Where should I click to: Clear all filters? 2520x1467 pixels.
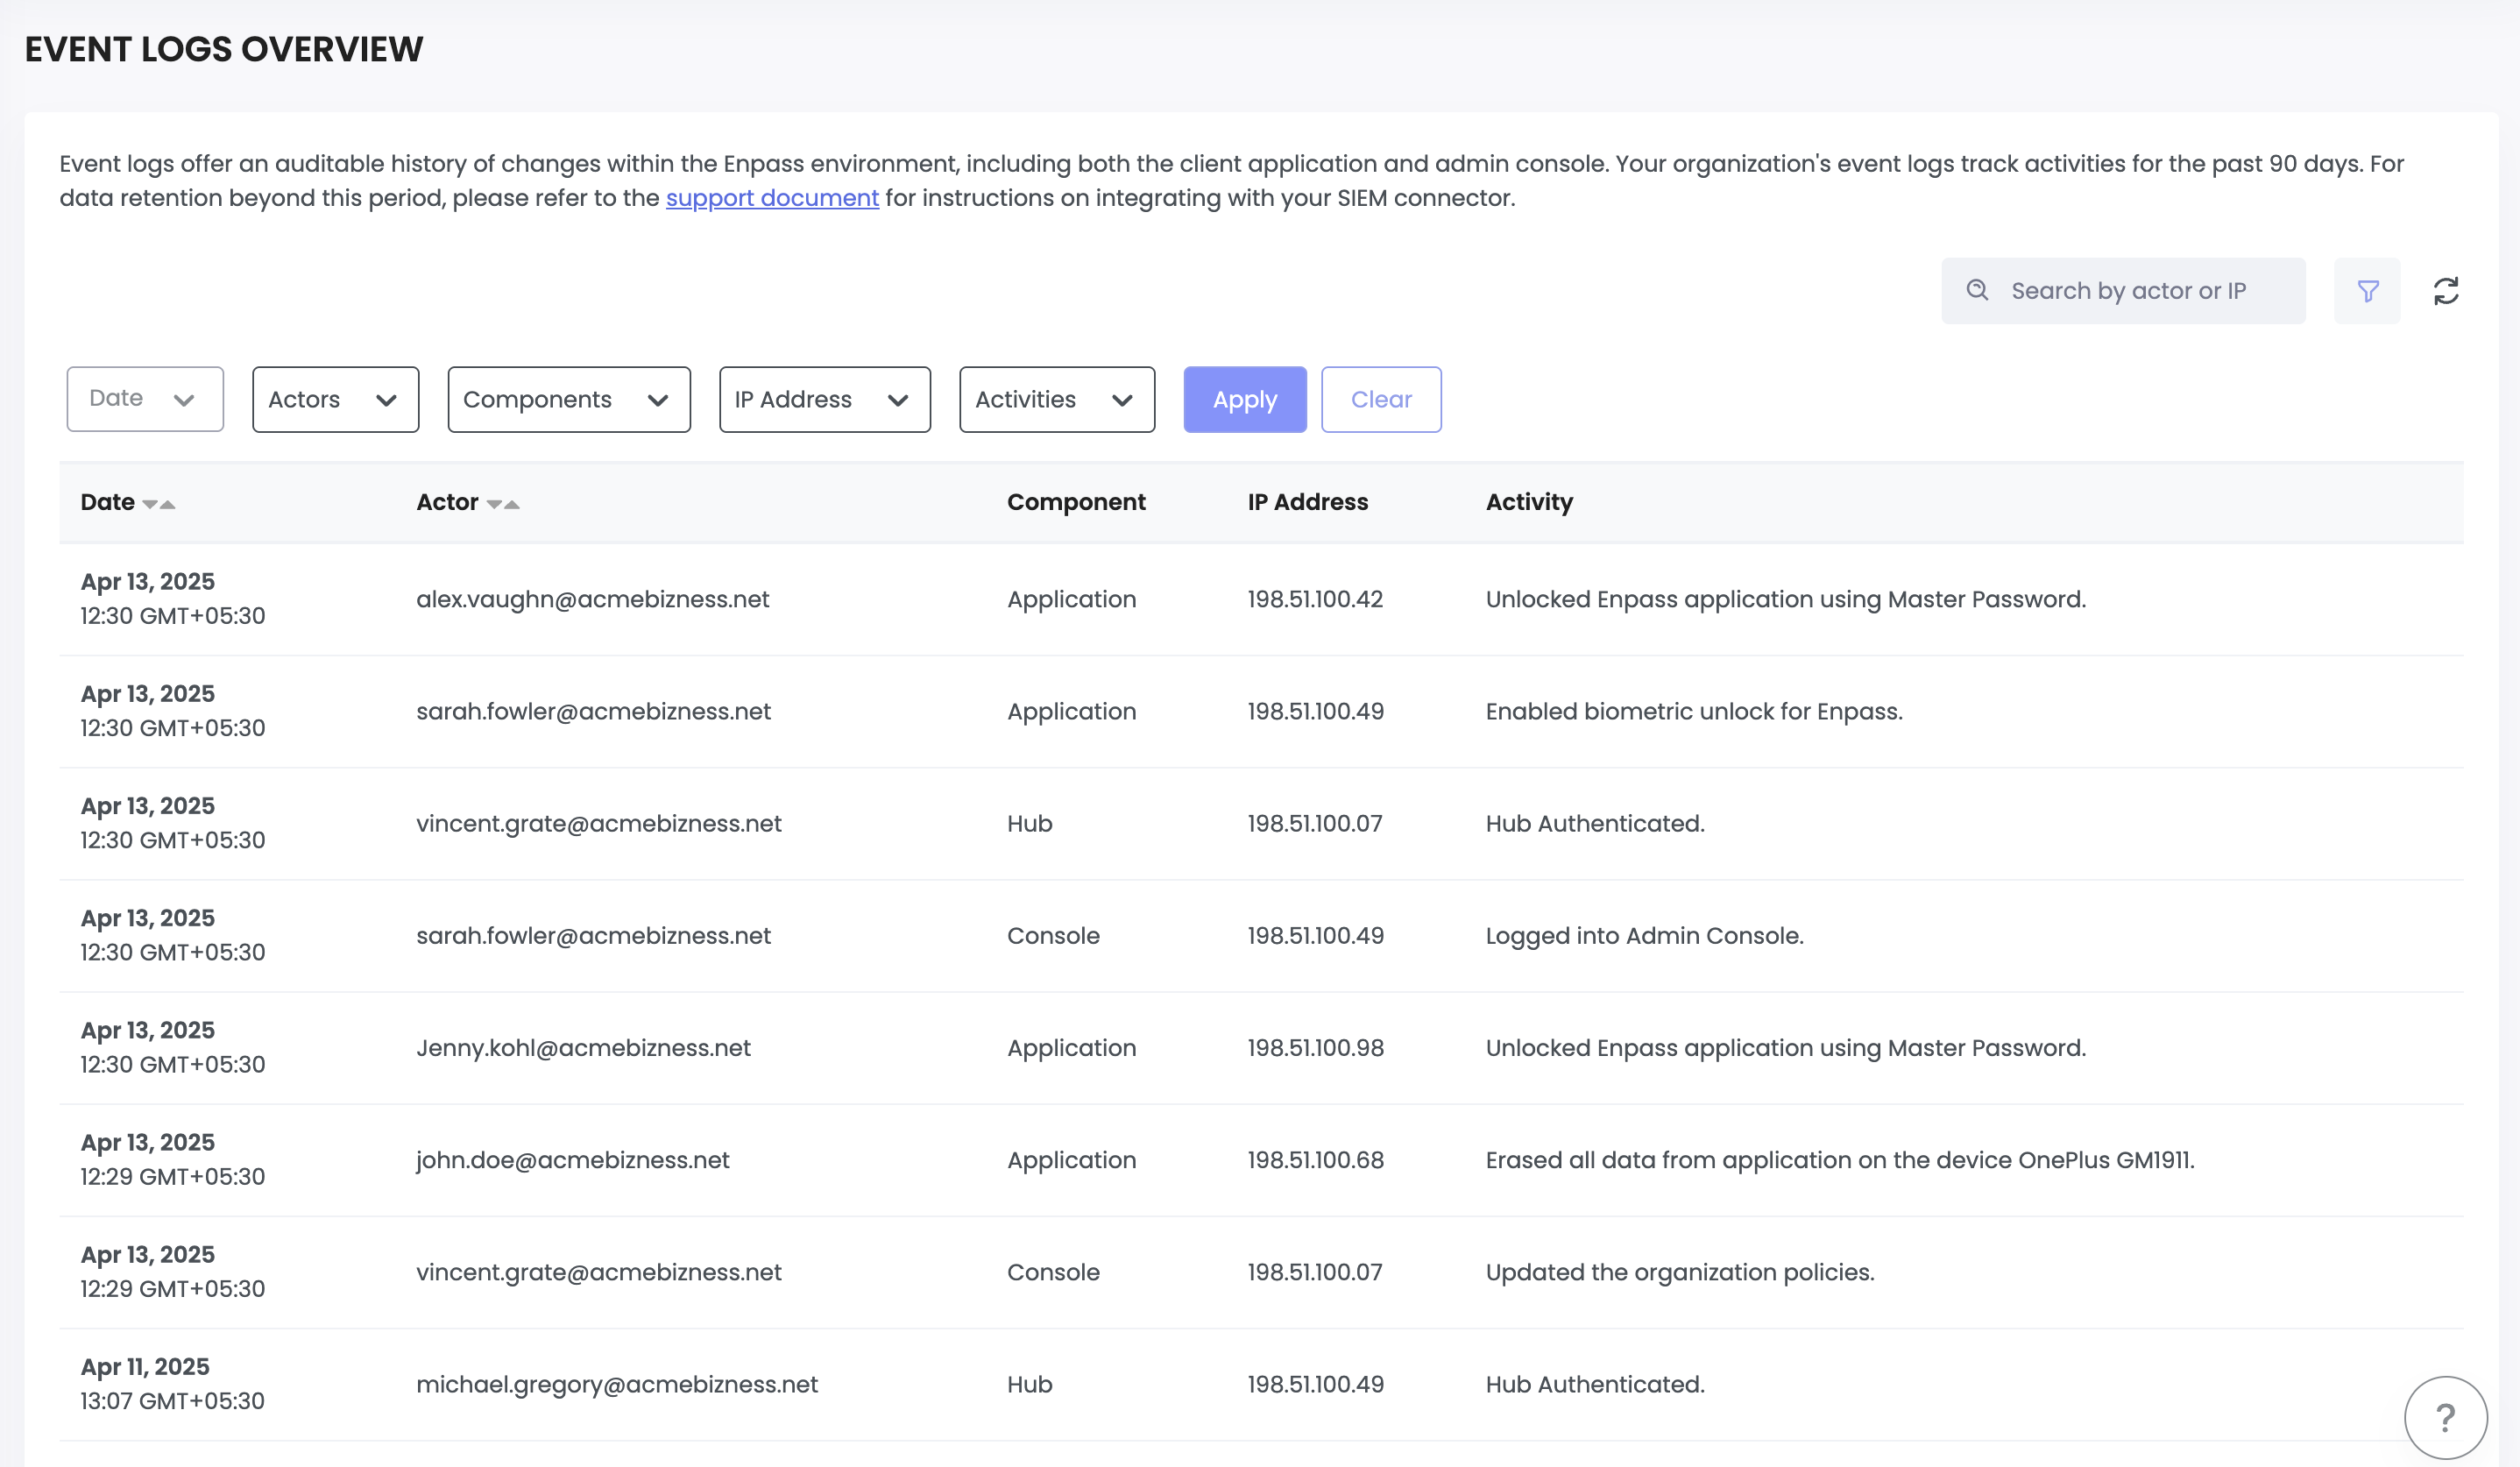(x=1381, y=399)
